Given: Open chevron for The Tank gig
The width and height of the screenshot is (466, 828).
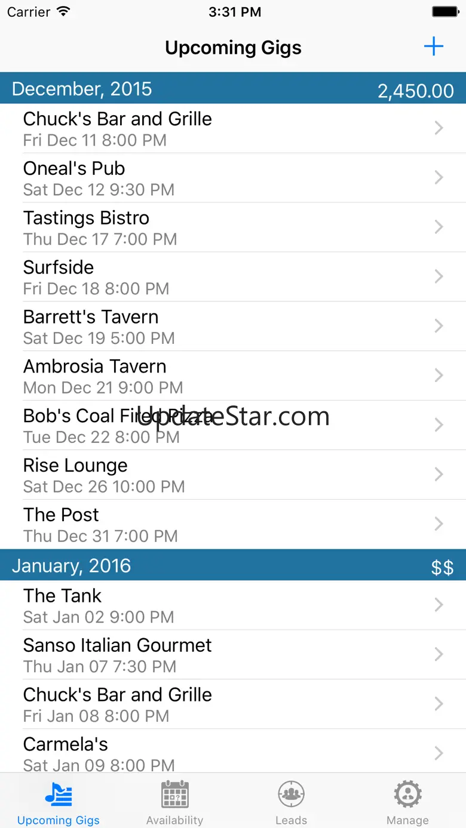Looking at the screenshot, I should 439,605.
